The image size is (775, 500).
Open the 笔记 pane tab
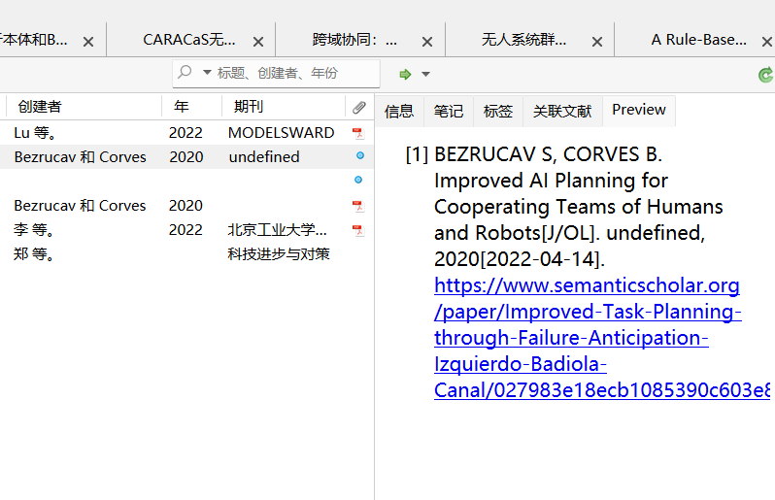(x=449, y=111)
